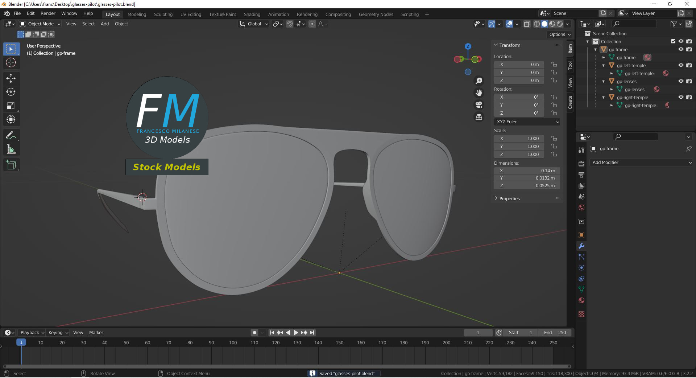Activate the Move tool

tap(11, 78)
